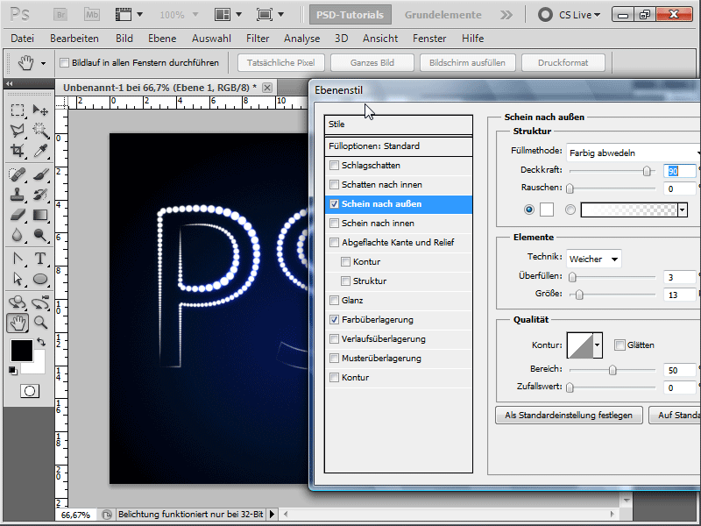
Task: Select the Zoom tool
Action: (40, 323)
